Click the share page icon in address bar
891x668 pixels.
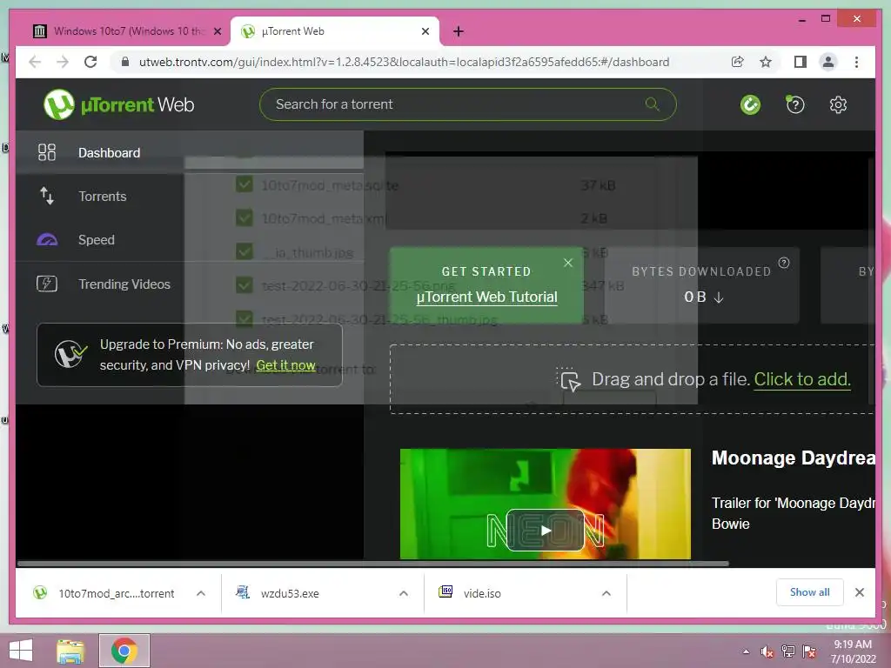coord(738,62)
